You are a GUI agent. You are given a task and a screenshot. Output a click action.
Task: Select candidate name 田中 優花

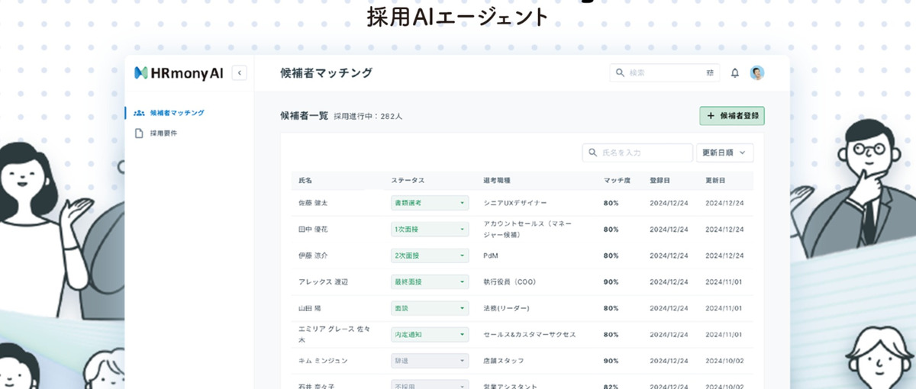tap(314, 229)
